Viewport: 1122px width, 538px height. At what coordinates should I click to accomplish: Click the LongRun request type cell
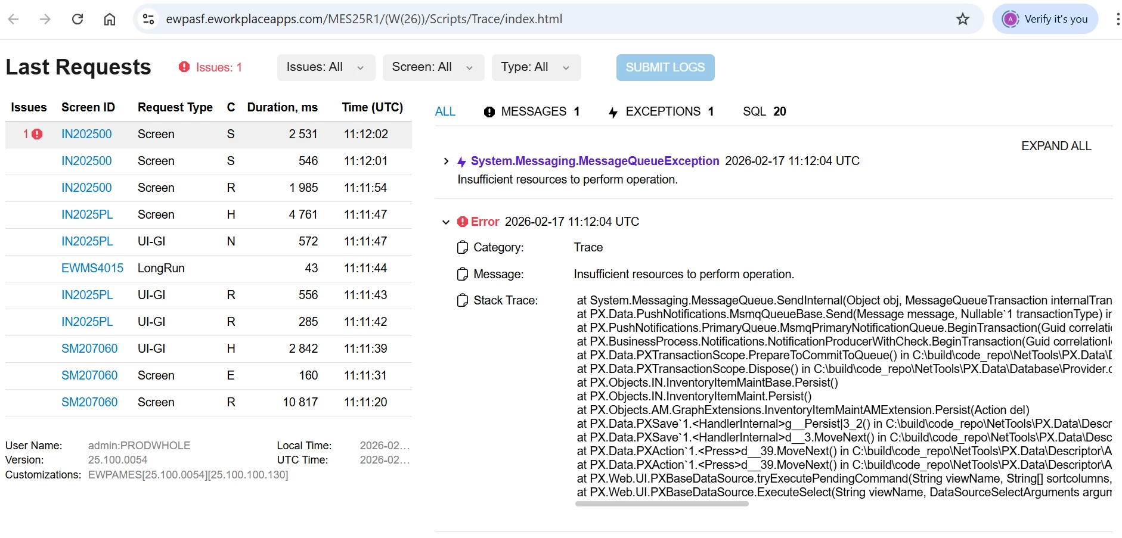coord(161,268)
